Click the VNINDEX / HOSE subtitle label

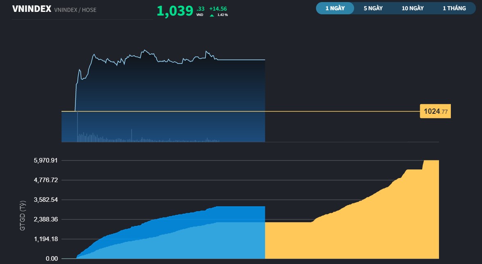click(x=76, y=10)
